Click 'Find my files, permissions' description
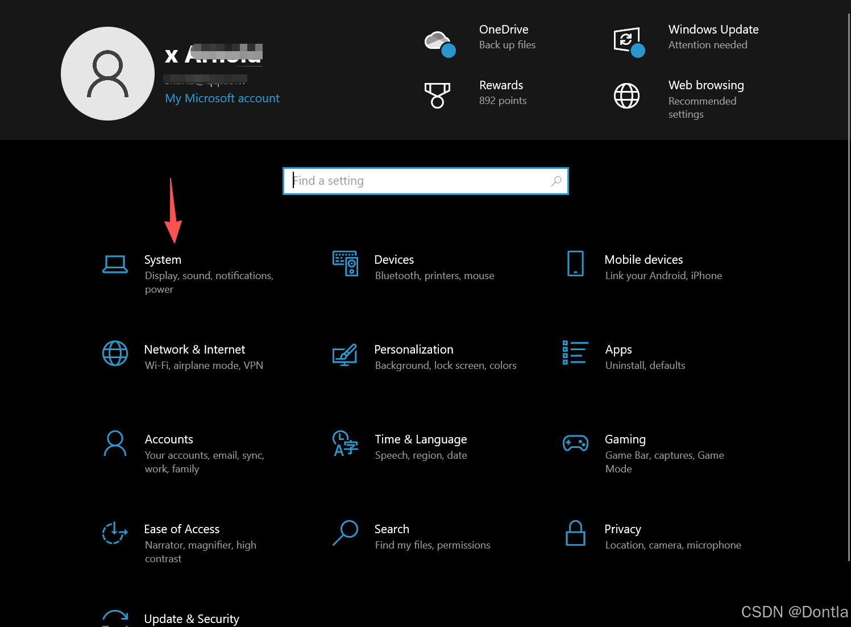This screenshot has width=851, height=627. [433, 545]
